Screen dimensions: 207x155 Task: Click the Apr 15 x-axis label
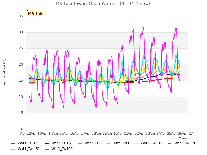click(58, 134)
